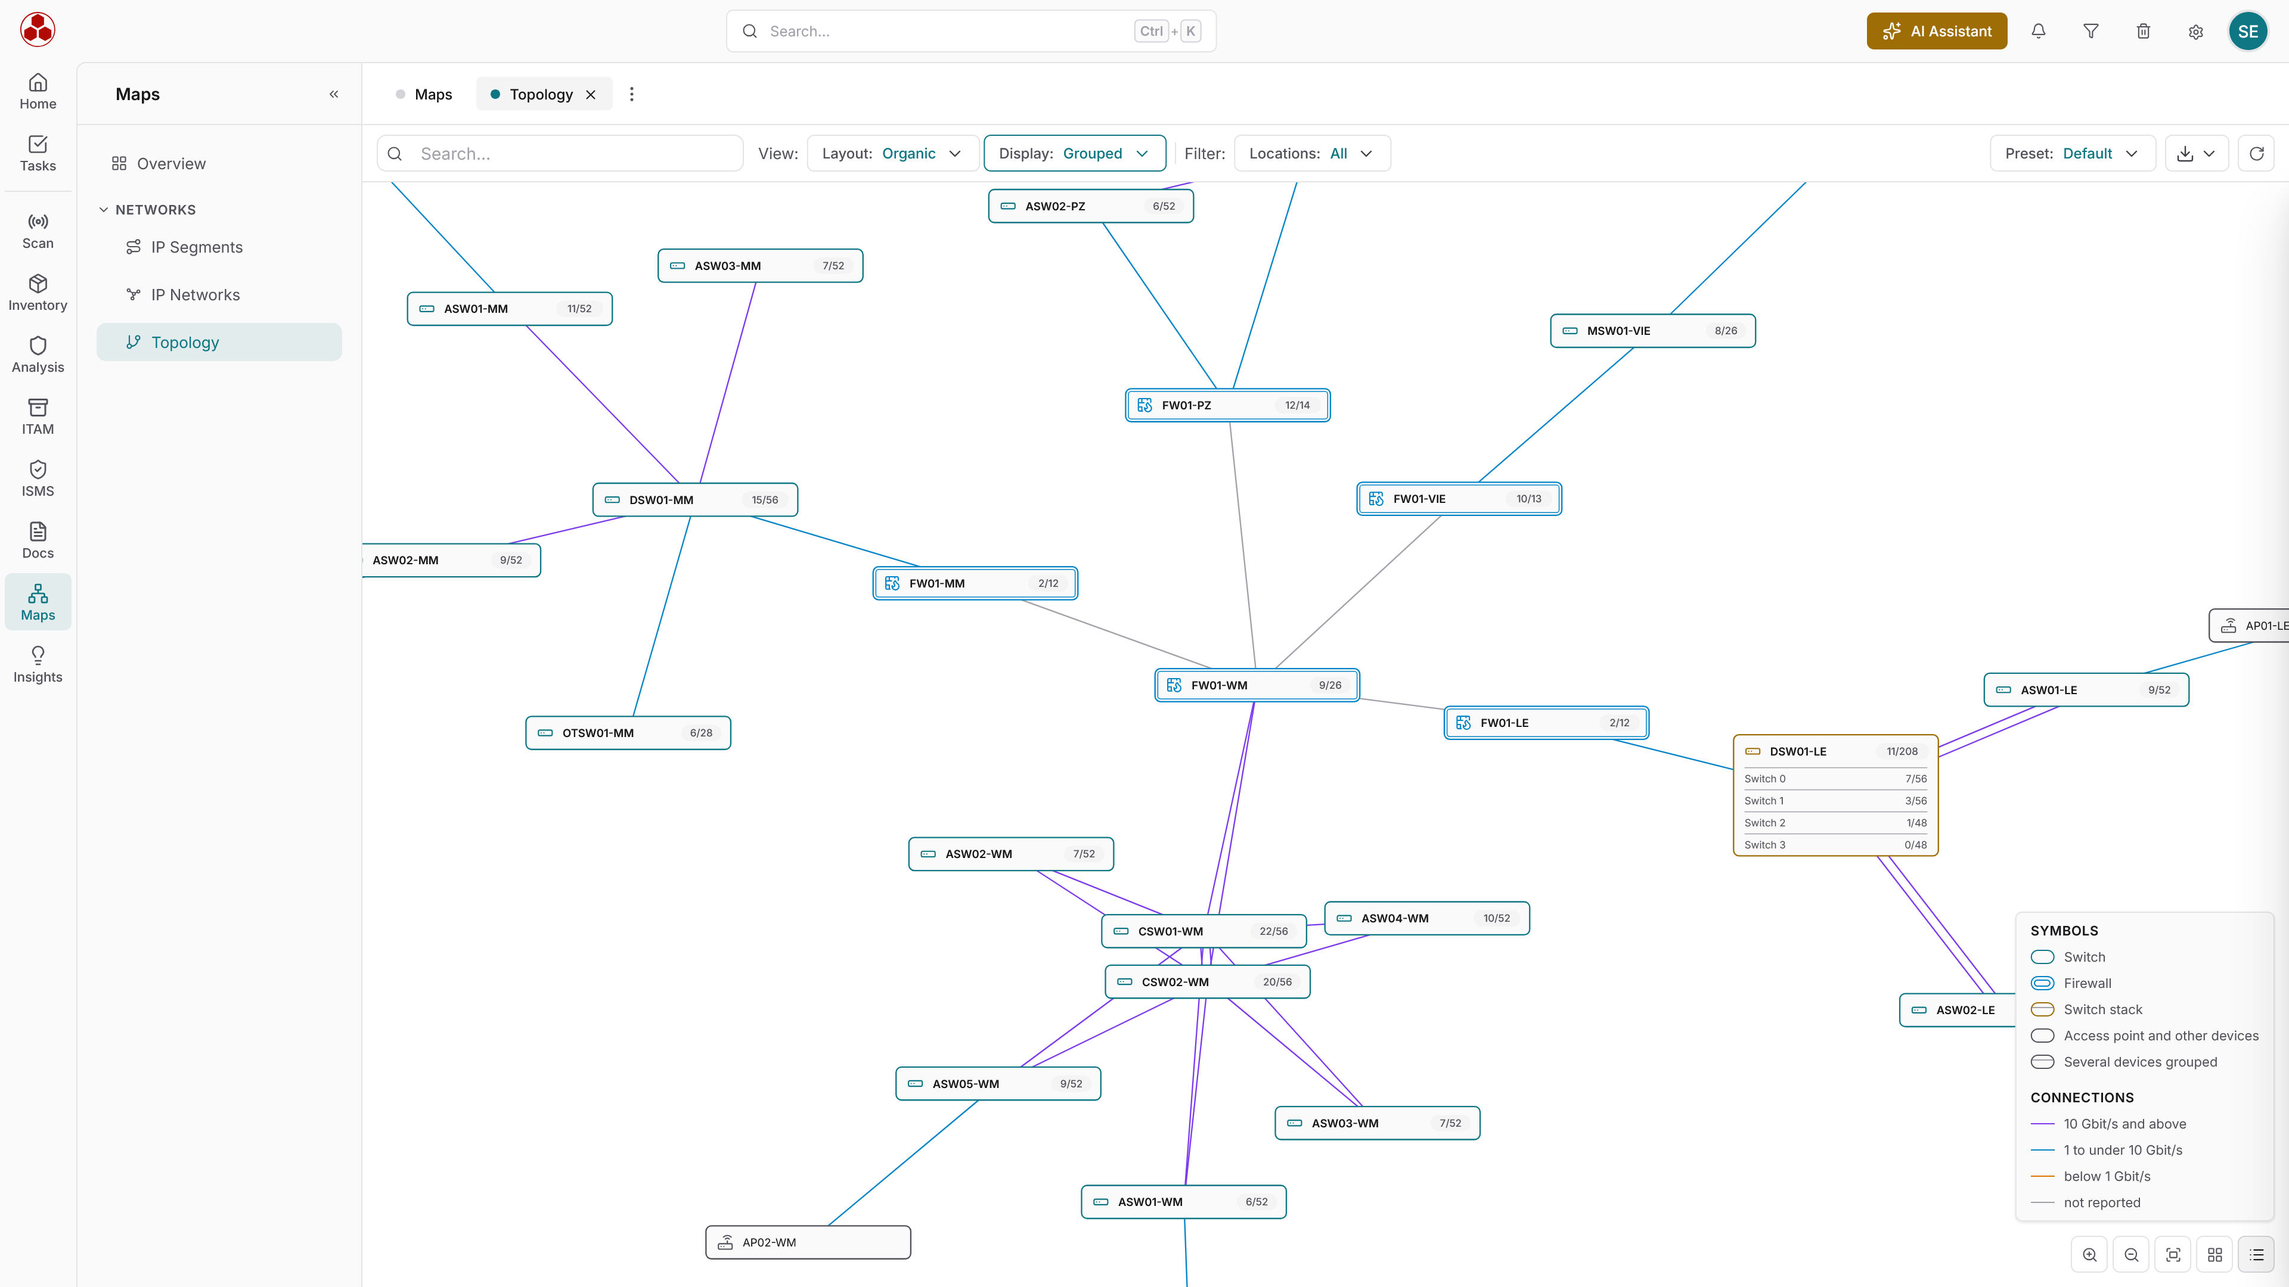Screen dimensions: 2289x1287
Task: Select the ASW03-MM switch node
Action: (x=760, y=266)
